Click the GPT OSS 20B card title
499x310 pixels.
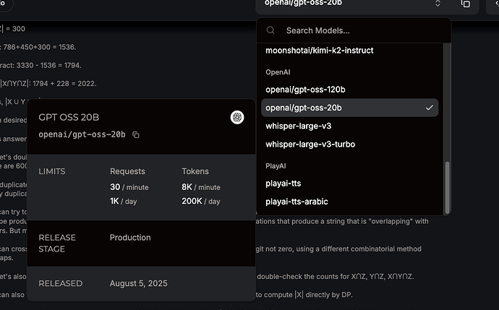point(69,117)
